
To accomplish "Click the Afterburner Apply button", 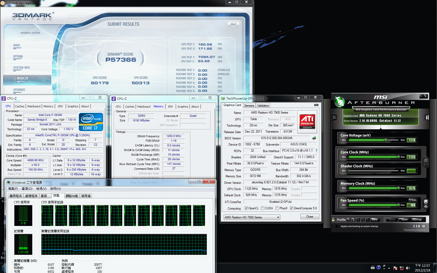I will point(391,220).
